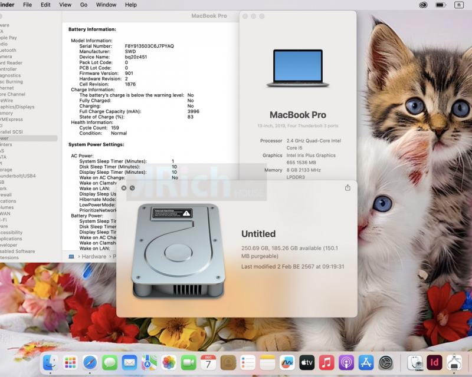Click the MacBook picture in About This Mac

tap(298, 68)
